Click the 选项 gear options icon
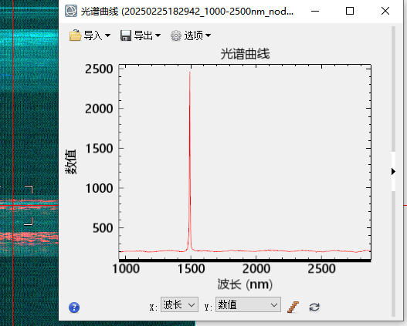 pos(176,35)
